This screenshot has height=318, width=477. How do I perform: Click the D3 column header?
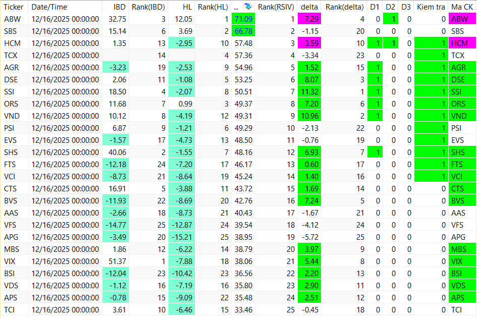pos(406,7)
